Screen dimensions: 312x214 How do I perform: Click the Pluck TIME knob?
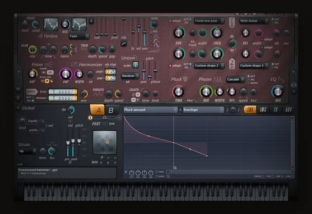178,91
